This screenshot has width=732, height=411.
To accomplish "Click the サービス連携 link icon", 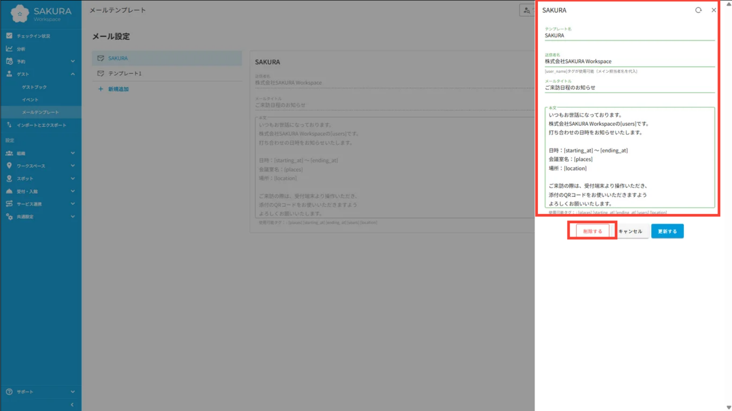I will tap(9, 204).
